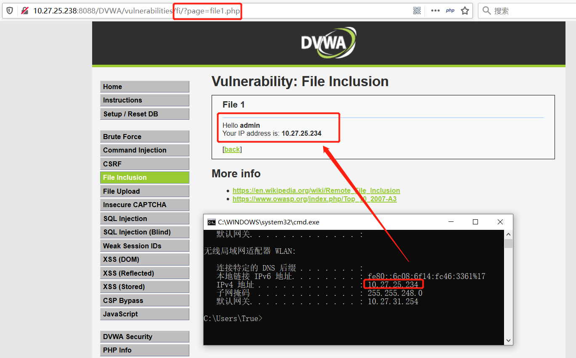Open the Wikipedia Remote File Inclusion link
The width and height of the screenshot is (576, 358).
(x=316, y=190)
